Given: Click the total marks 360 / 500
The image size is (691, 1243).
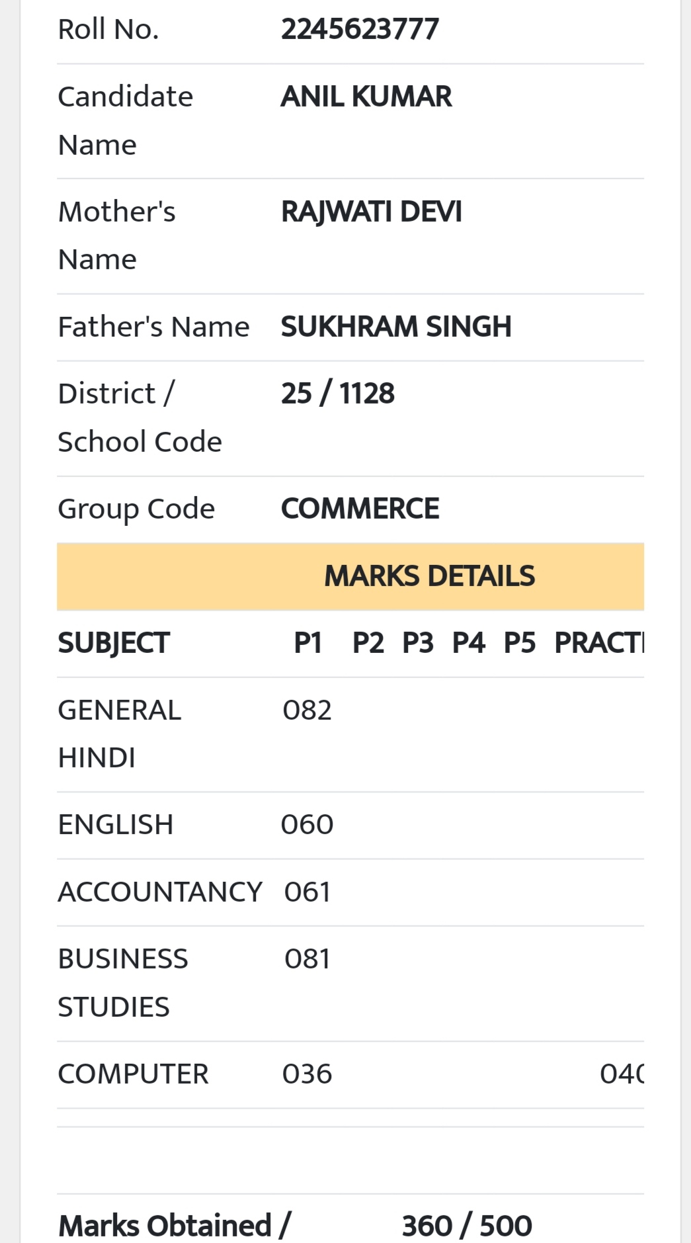Looking at the screenshot, I should (x=467, y=1226).
